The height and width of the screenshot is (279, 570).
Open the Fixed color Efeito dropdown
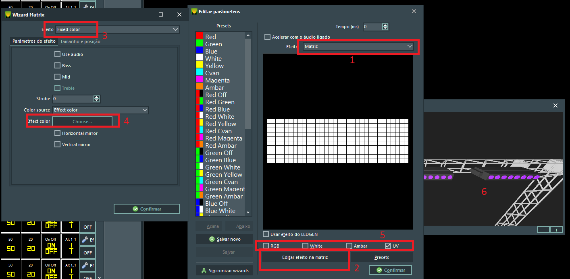(117, 29)
